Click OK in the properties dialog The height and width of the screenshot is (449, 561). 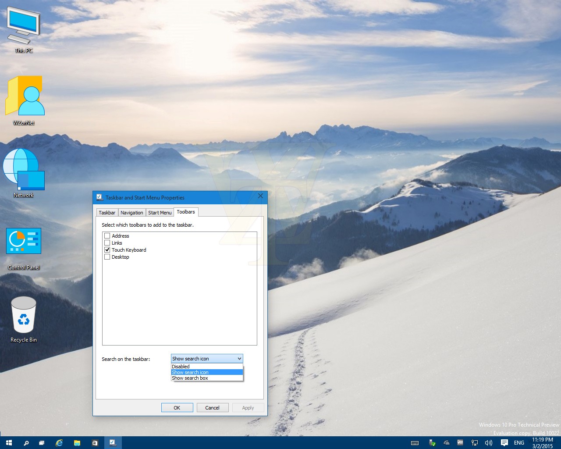pos(177,408)
